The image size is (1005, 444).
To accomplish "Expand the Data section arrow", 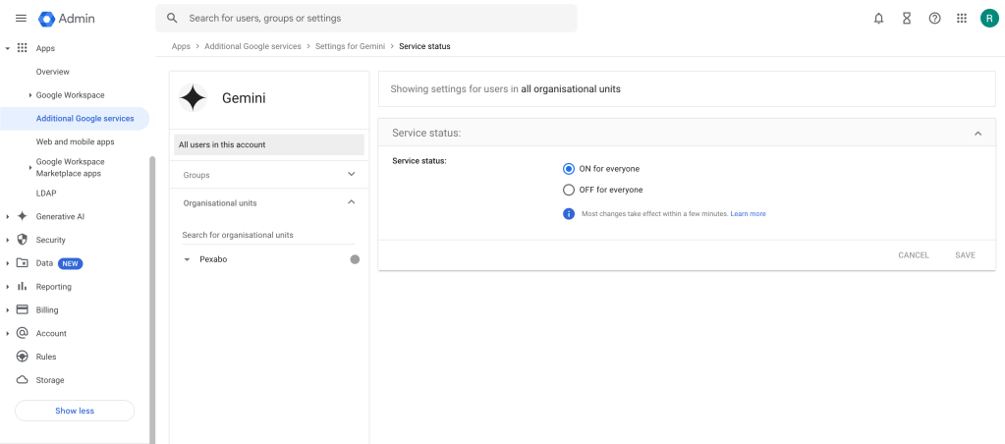I will (7, 263).
